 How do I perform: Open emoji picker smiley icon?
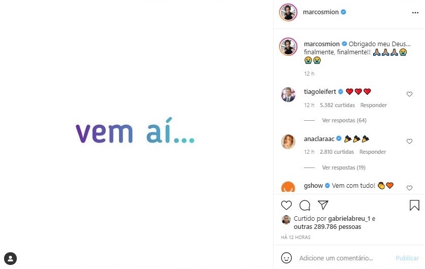point(287,258)
